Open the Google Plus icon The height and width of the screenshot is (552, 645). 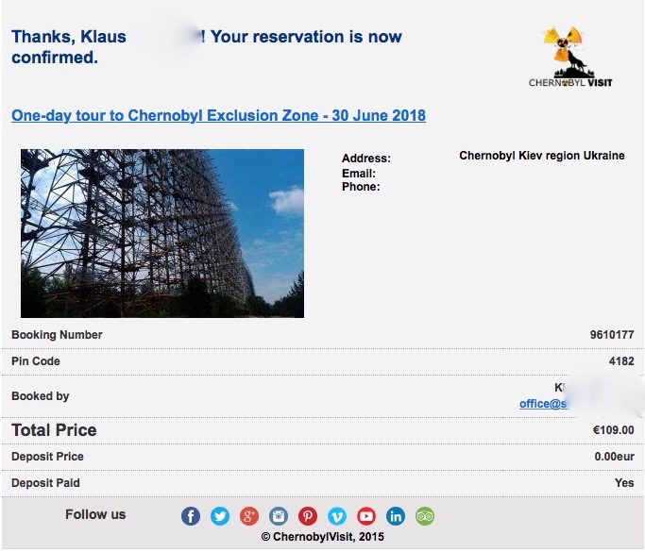pos(249,516)
